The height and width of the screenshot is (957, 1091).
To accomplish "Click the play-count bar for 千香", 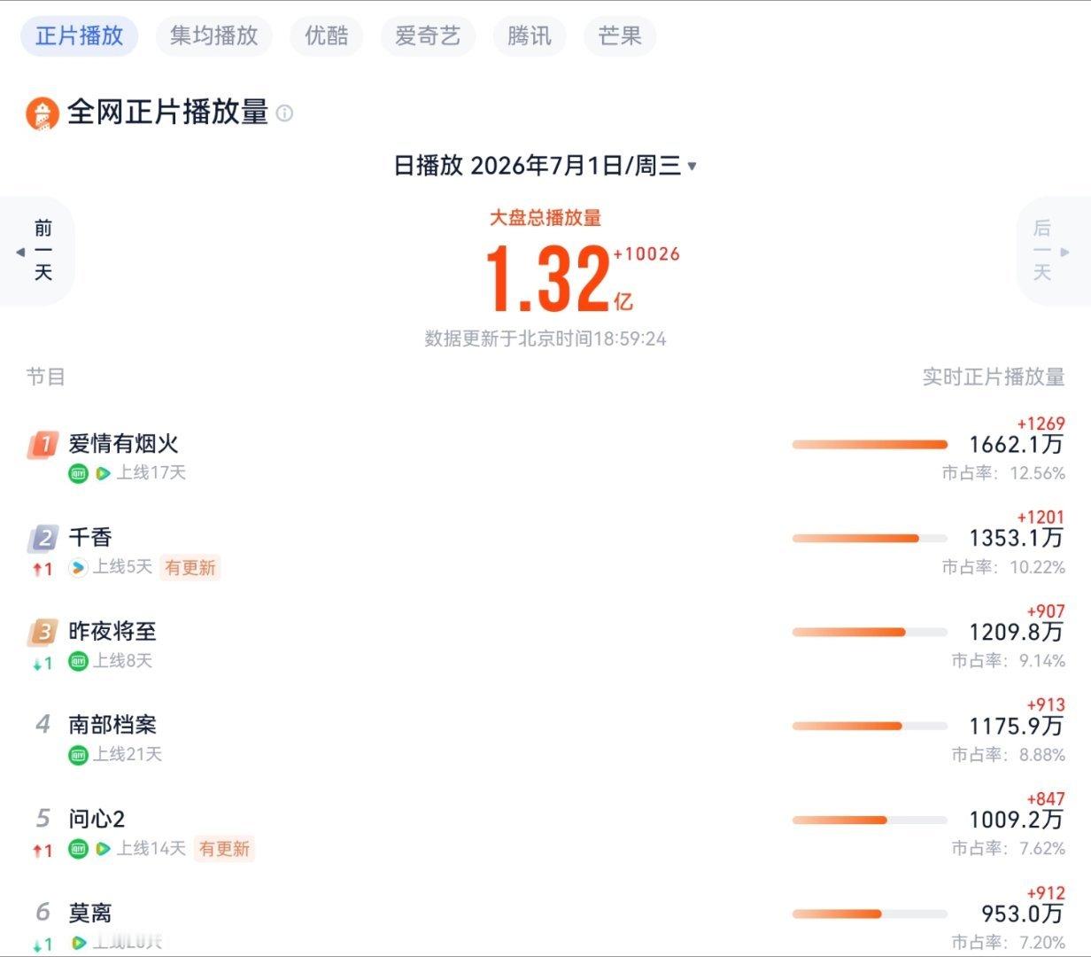I will (870, 539).
